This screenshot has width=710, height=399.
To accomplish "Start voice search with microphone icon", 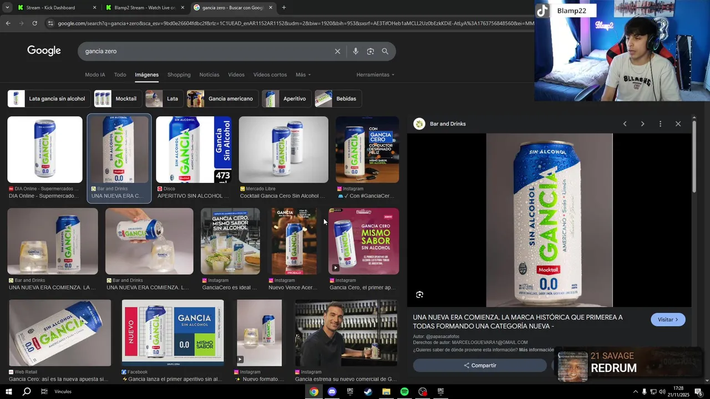I will pyautogui.click(x=356, y=51).
